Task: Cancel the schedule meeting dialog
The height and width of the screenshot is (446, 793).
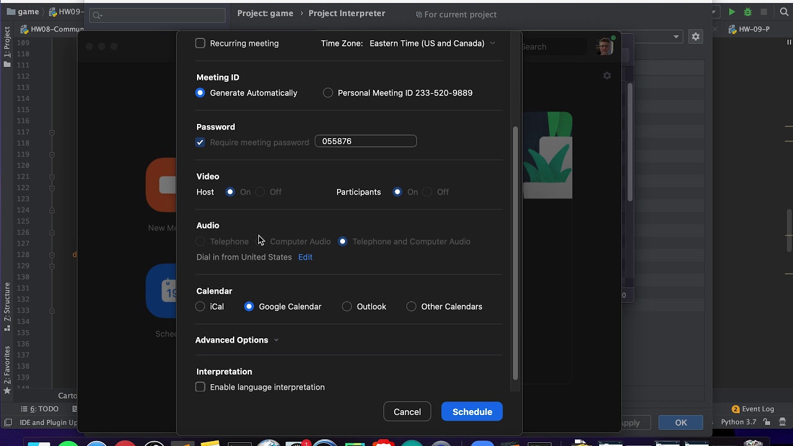Action: point(407,412)
